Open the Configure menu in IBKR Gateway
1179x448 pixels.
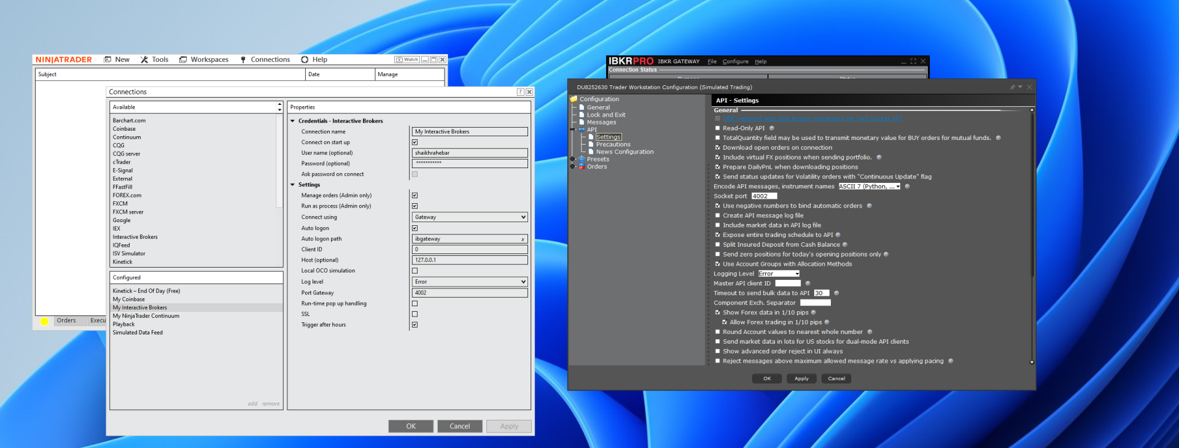coord(735,61)
